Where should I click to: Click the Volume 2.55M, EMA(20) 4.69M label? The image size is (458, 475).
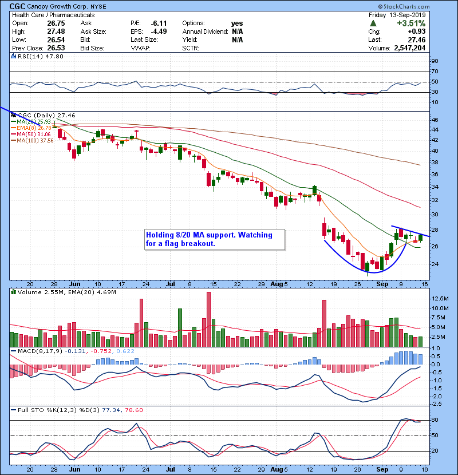point(66,292)
